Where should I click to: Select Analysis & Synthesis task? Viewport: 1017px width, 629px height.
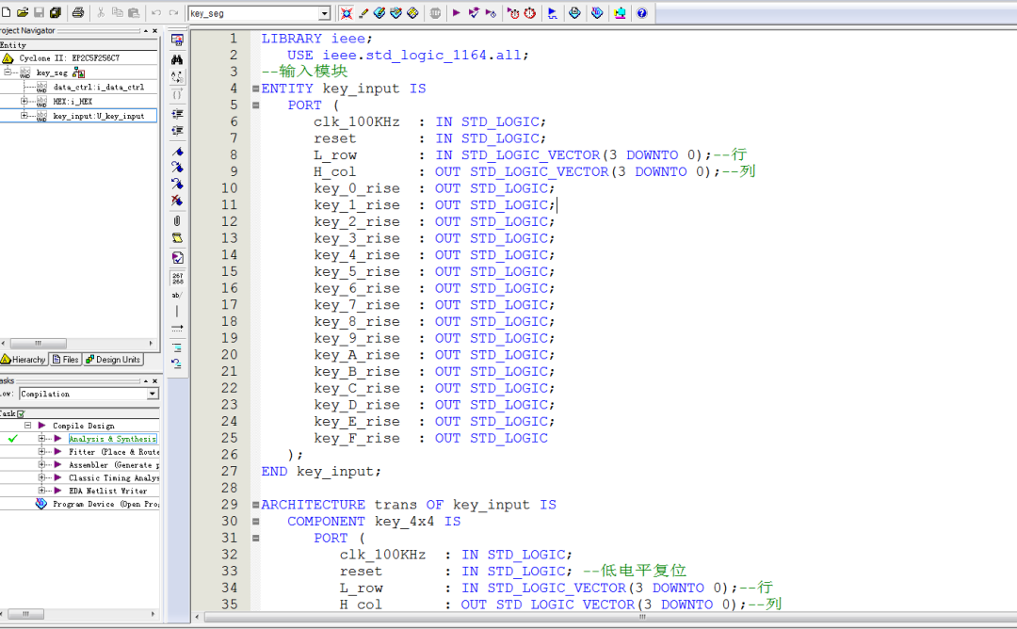pos(112,439)
